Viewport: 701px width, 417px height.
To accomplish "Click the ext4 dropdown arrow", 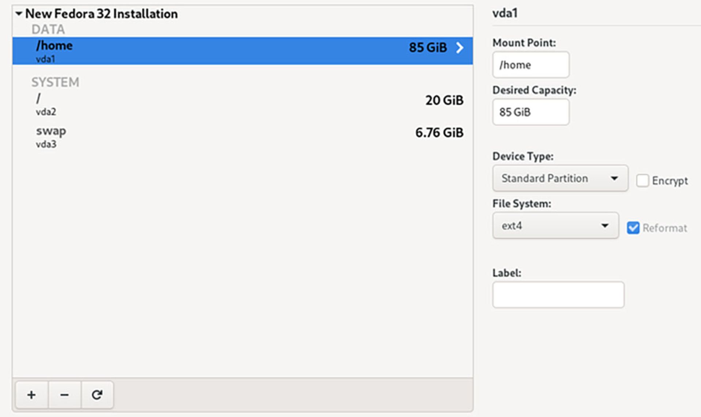I will pyautogui.click(x=605, y=226).
